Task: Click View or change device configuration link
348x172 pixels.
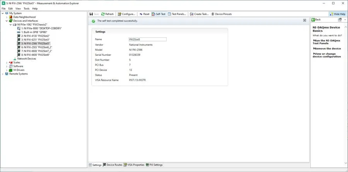Action: click(327, 55)
